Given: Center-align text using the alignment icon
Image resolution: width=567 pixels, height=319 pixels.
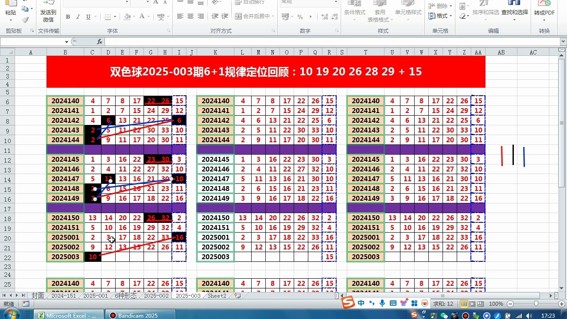Looking at the screenshot, I should point(190,16).
